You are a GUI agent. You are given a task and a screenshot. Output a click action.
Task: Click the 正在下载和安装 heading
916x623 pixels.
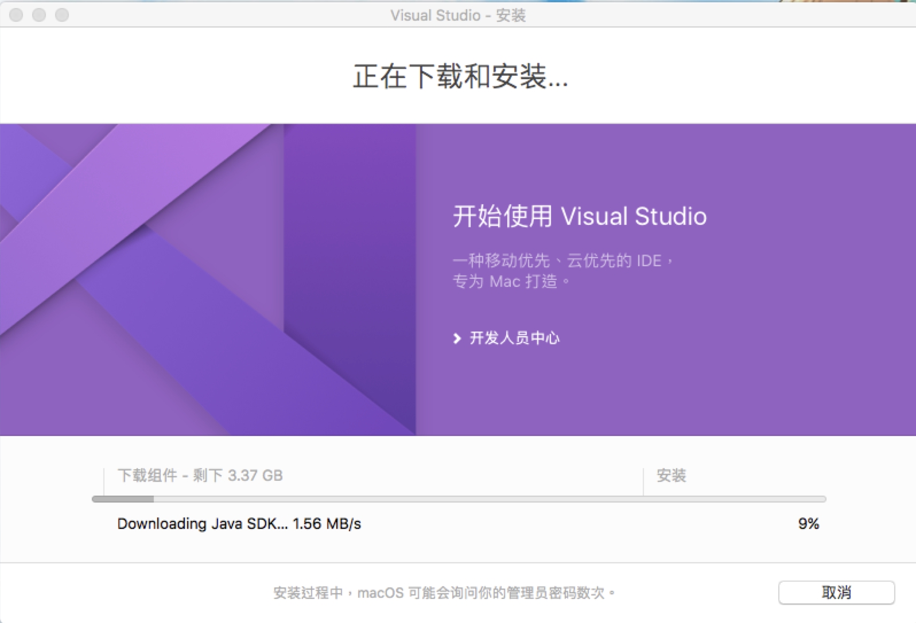pyautogui.click(x=460, y=76)
